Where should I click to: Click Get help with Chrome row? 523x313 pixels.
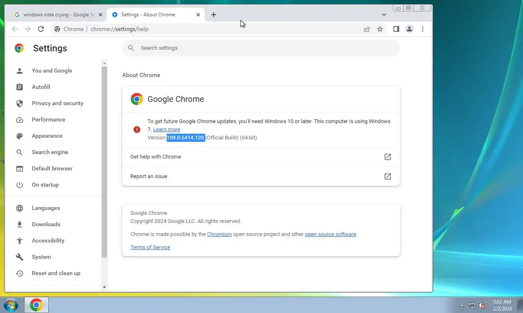261,157
